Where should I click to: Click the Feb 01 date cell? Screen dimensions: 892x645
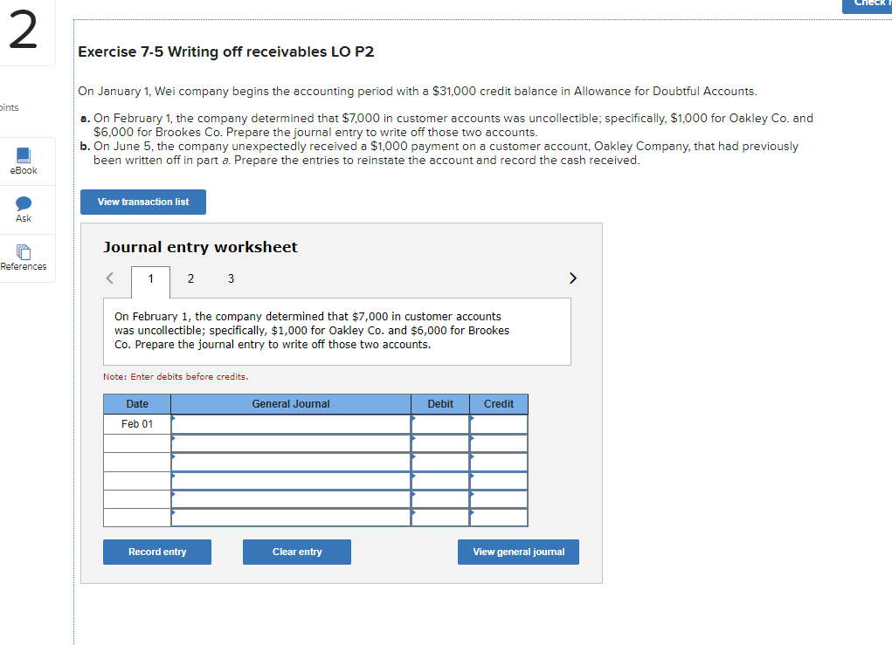coord(137,424)
